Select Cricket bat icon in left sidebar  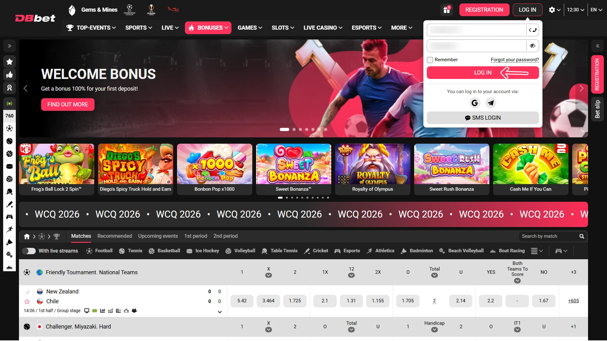point(9,204)
